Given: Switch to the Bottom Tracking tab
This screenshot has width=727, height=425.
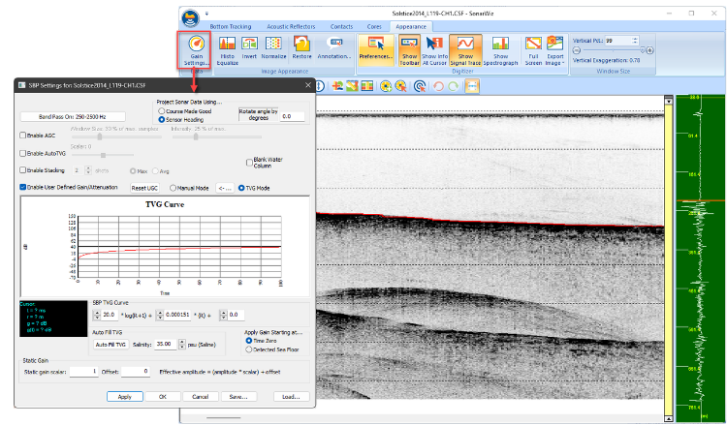Looking at the screenshot, I should (231, 27).
